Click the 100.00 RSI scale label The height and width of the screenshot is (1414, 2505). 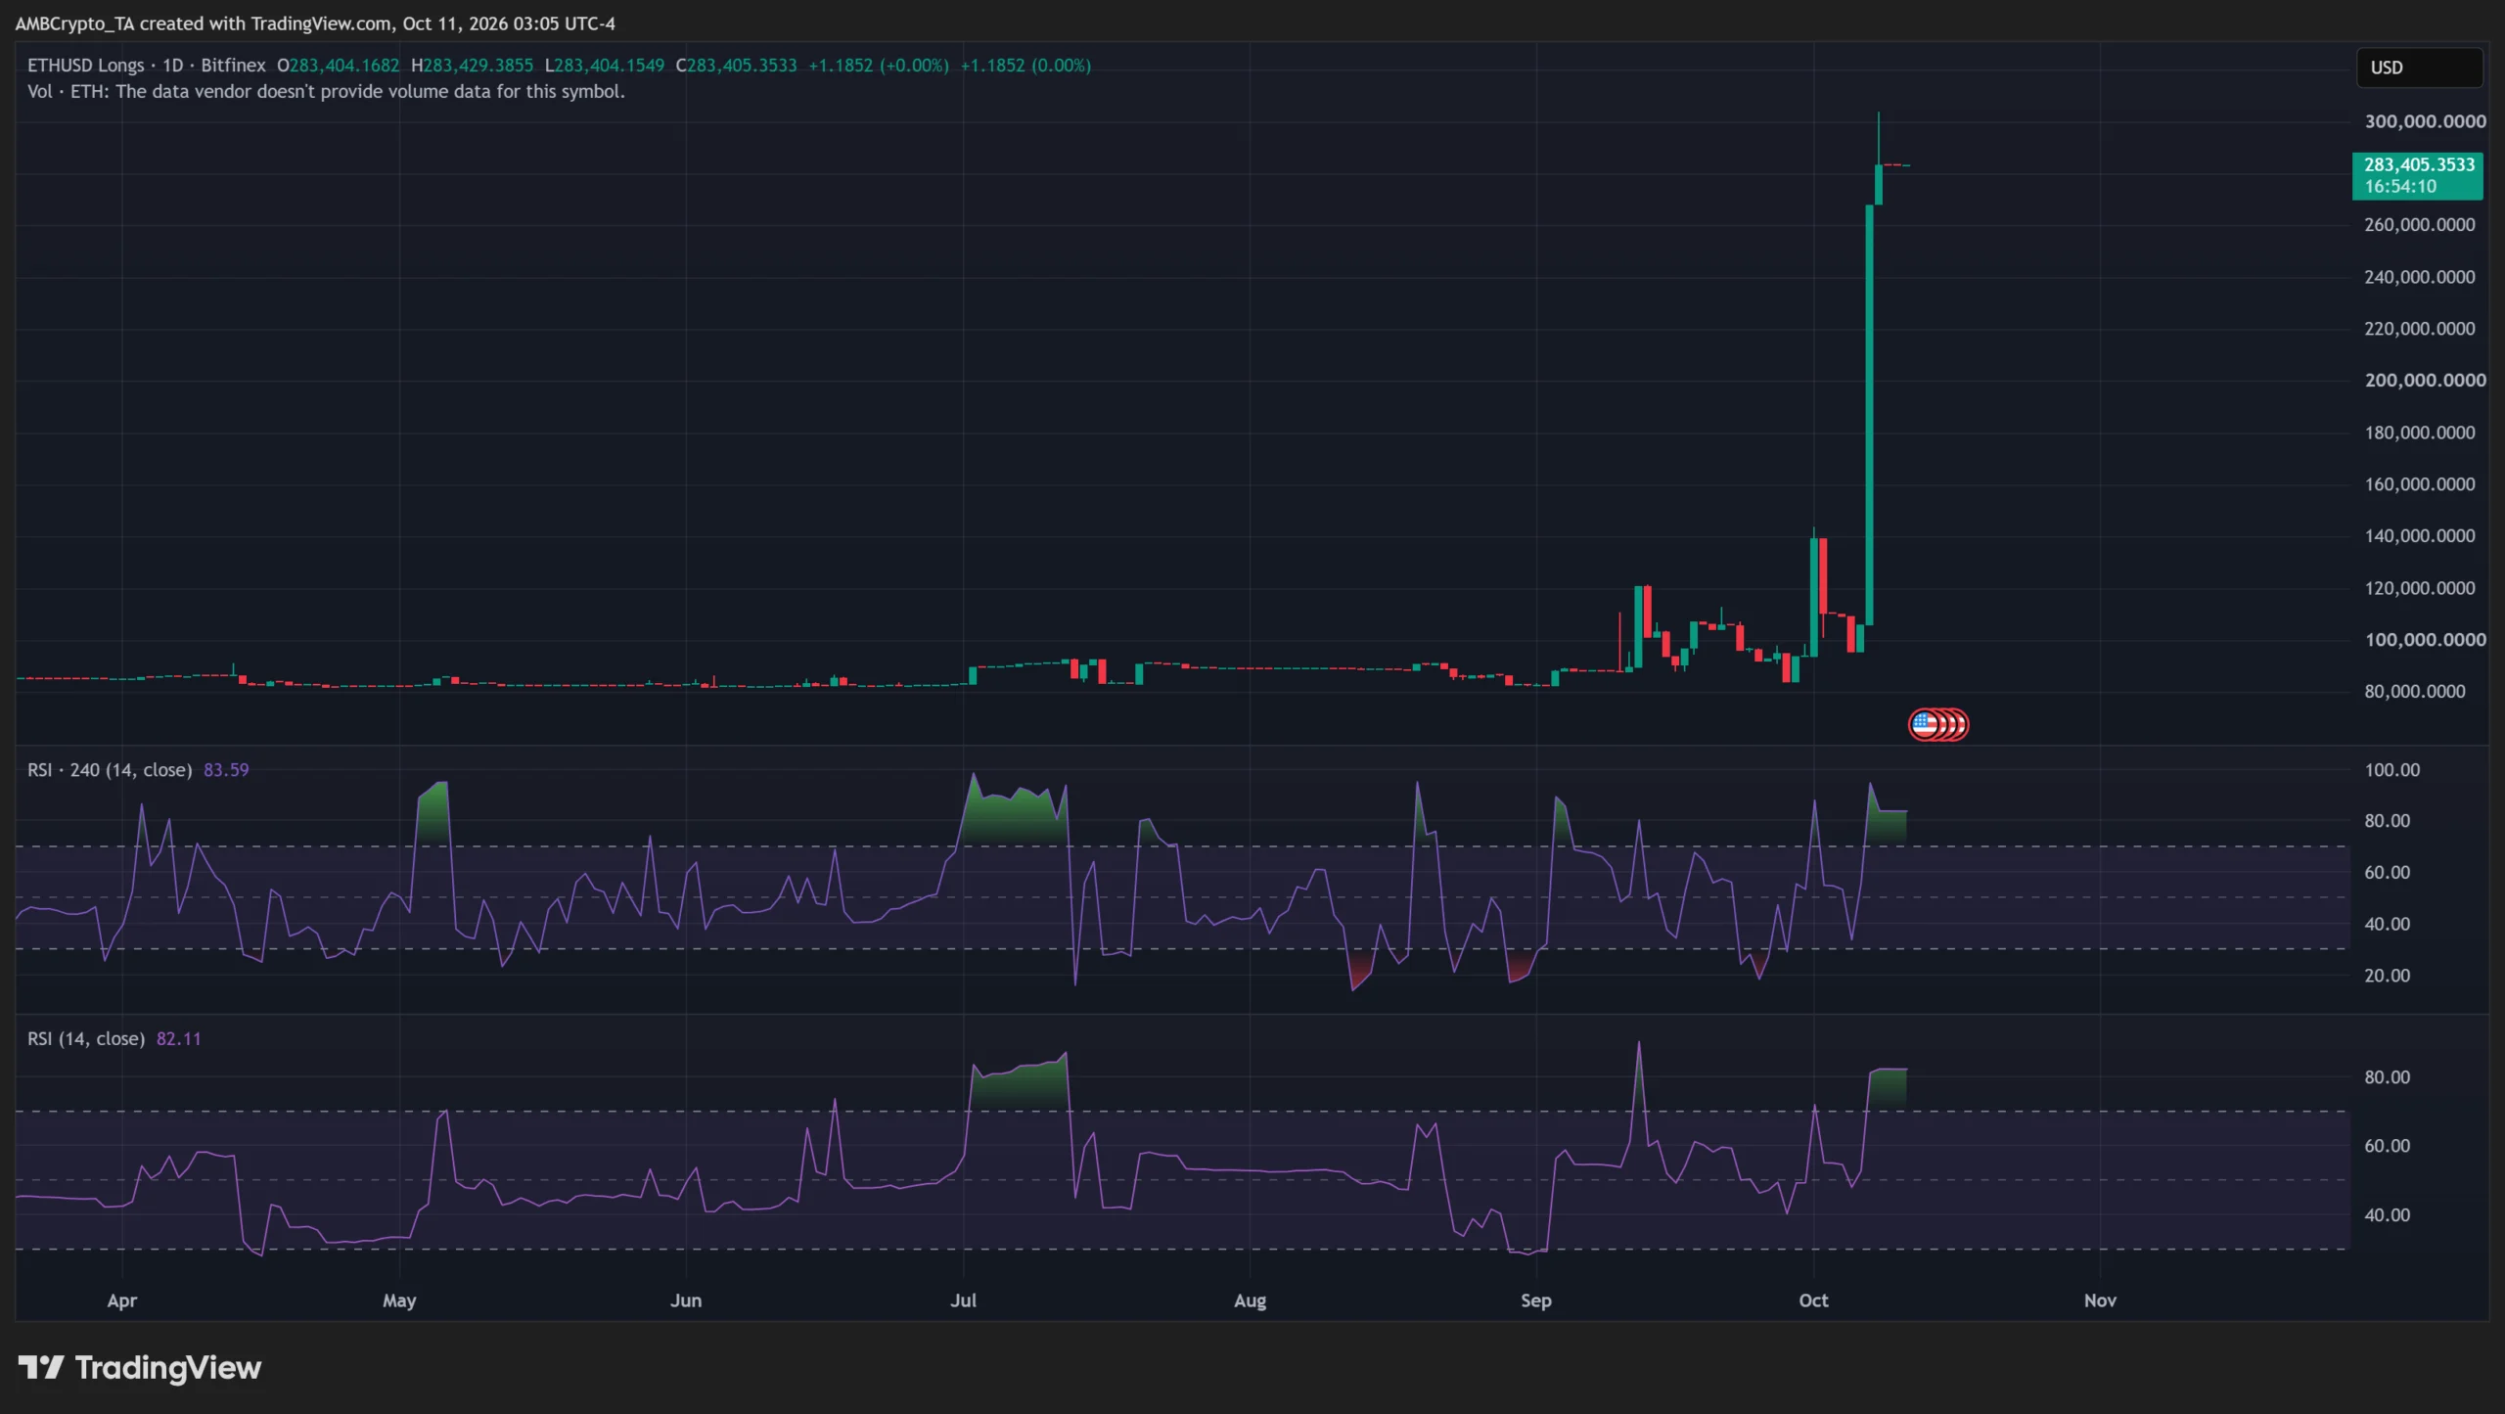(x=2391, y=770)
